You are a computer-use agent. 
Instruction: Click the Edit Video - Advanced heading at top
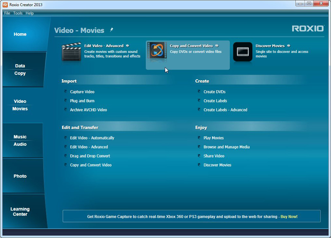tap(104, 46)
